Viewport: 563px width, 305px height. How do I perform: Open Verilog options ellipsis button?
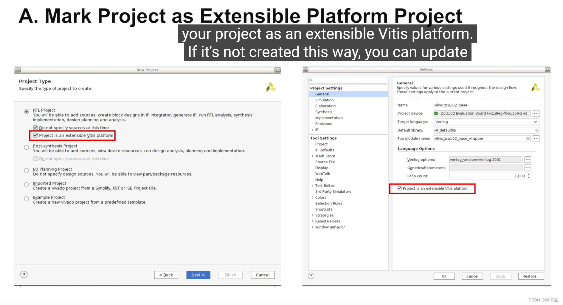528,160
